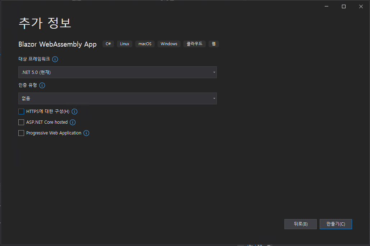Click the 웹 tag
This screenshot has height=246, width=370.
click(214, 44)
